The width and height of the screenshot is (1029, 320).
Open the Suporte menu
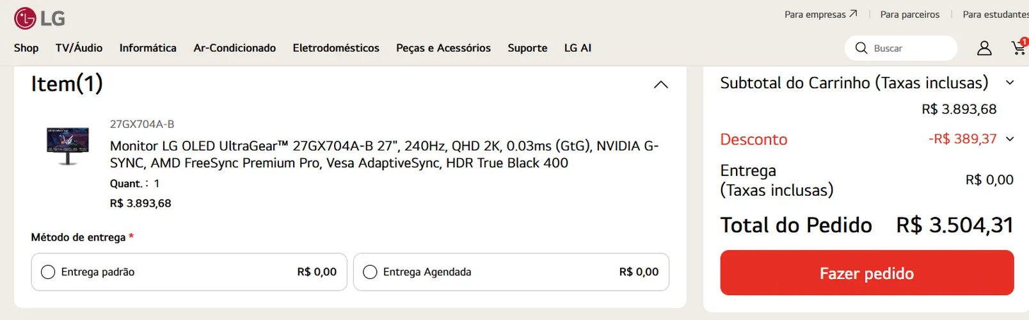click(527, 48)
